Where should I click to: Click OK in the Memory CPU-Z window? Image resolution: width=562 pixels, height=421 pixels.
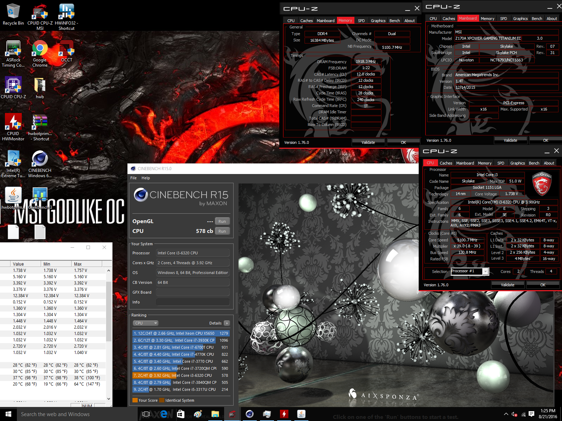(403, 142)
